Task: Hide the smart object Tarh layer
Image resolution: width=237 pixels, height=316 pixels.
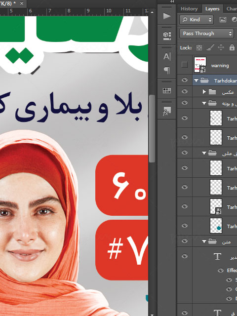Action: tap(184, 206)
